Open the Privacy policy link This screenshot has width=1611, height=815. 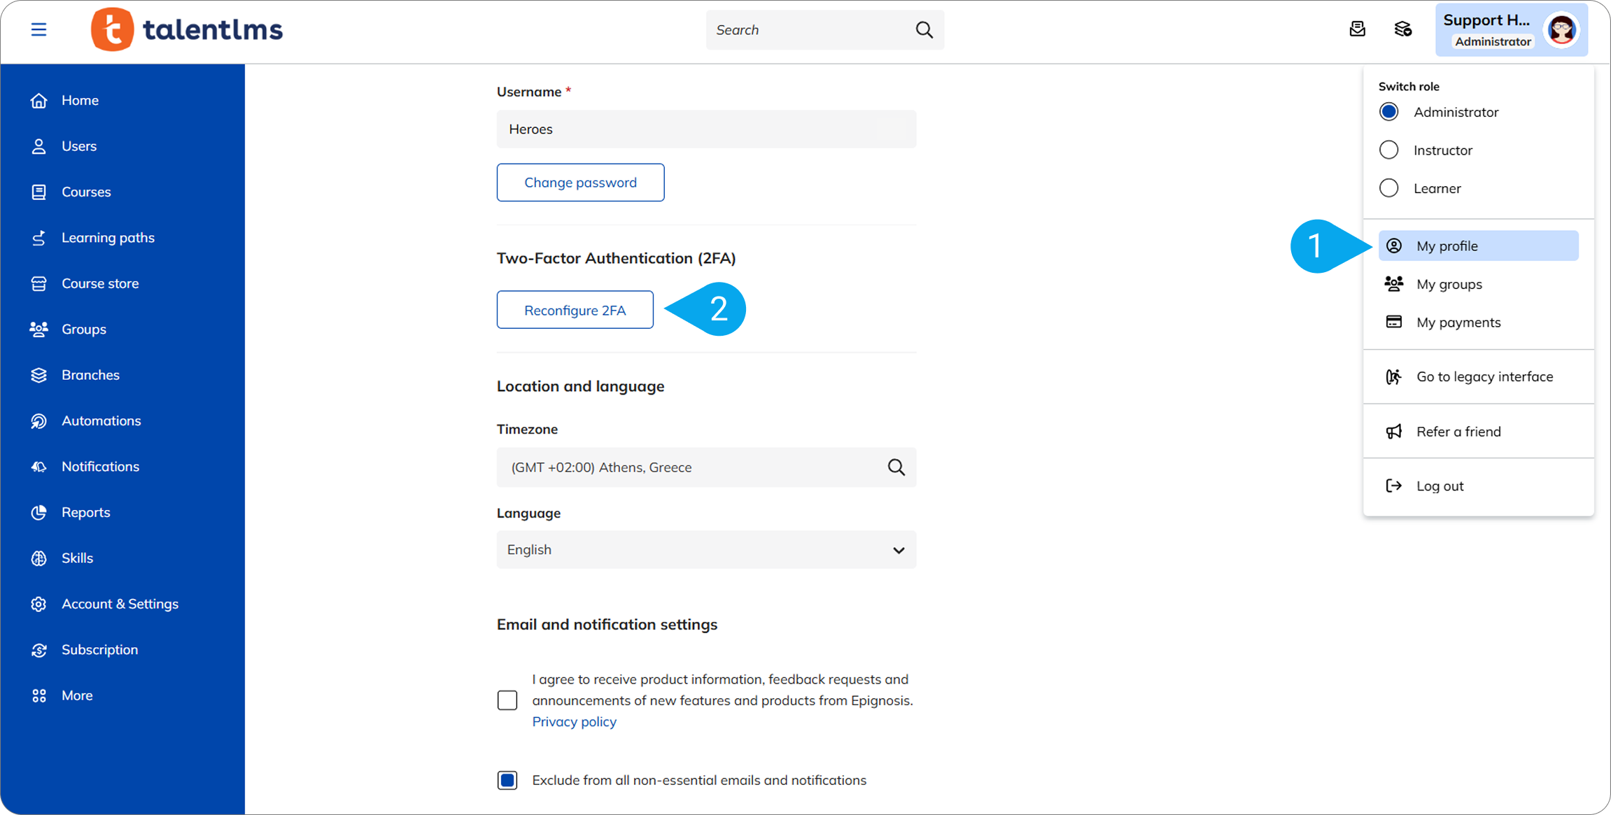[x=574, y=721]
